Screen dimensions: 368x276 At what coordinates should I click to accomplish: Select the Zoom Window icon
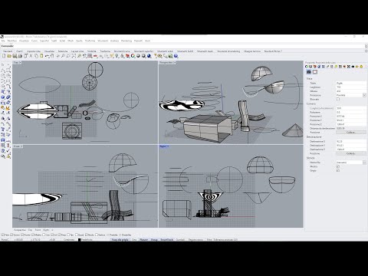68,56
